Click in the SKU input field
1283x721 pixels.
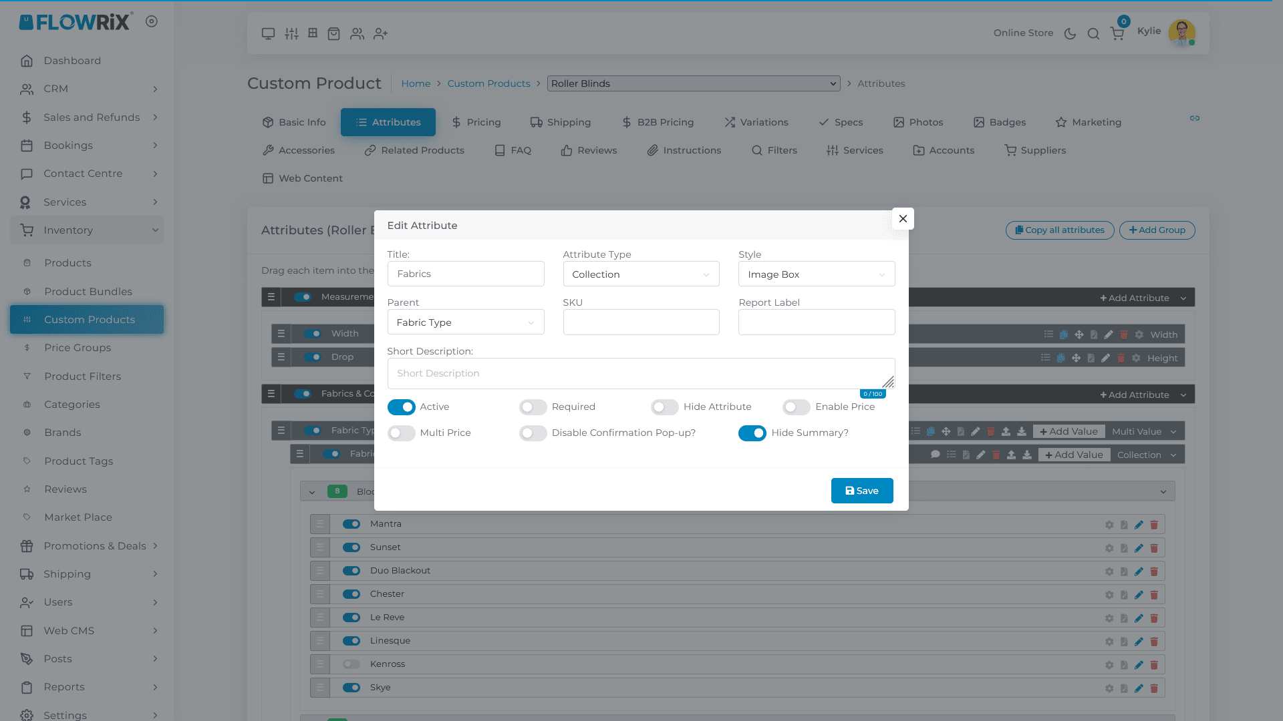[x=641, y=322]
